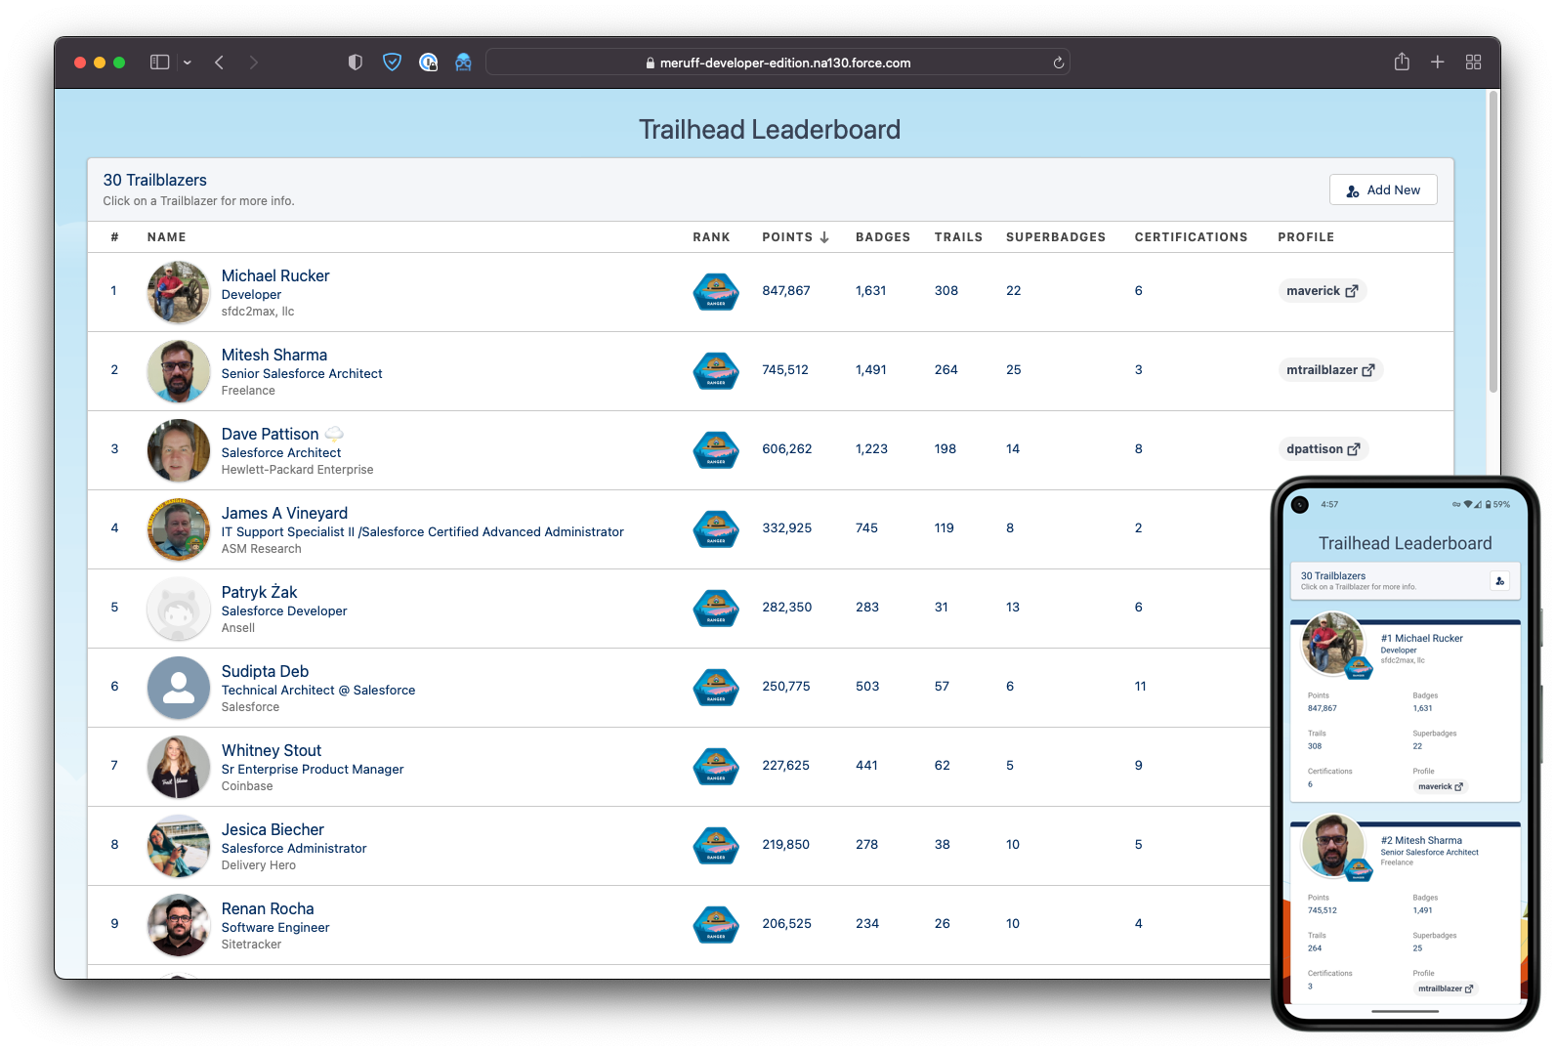
Task: Click Mitesh Sharma's avatar photo
Action: tap(179, 371)
